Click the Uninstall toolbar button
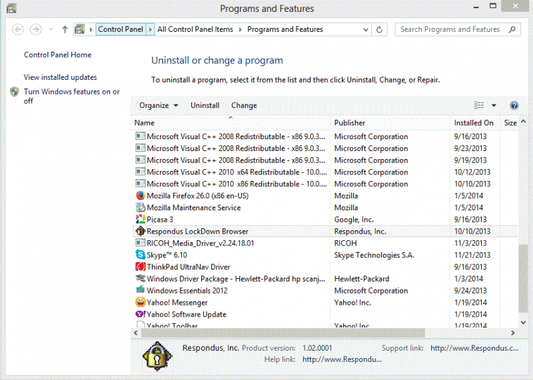Image resolution: width=533 pixels, height=380 pixels. [x=205, y=105]
